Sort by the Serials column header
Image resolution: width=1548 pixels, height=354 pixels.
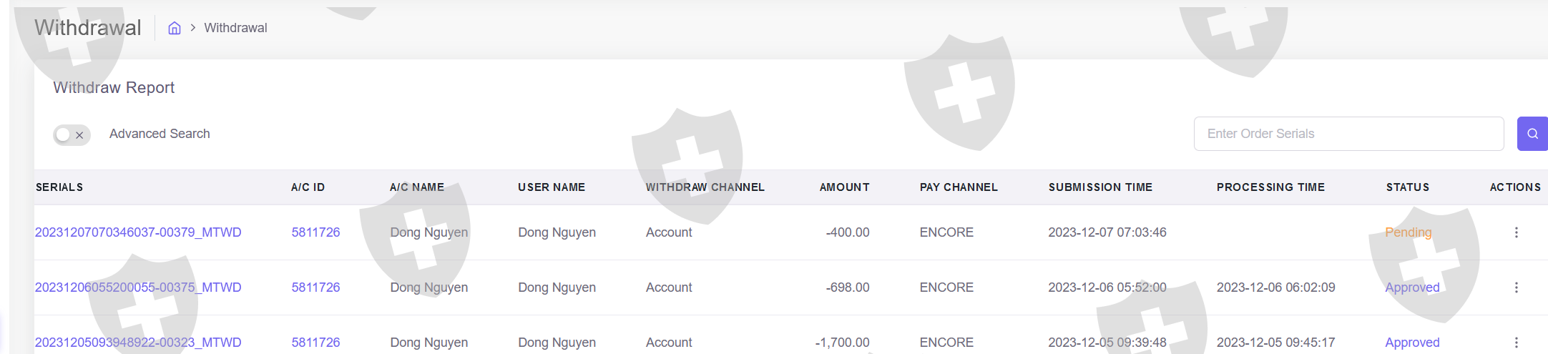point(59,187)
